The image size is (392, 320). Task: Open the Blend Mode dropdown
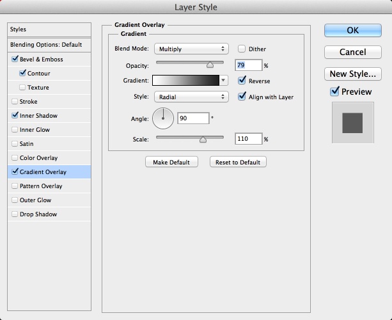(x=191, y=49)
